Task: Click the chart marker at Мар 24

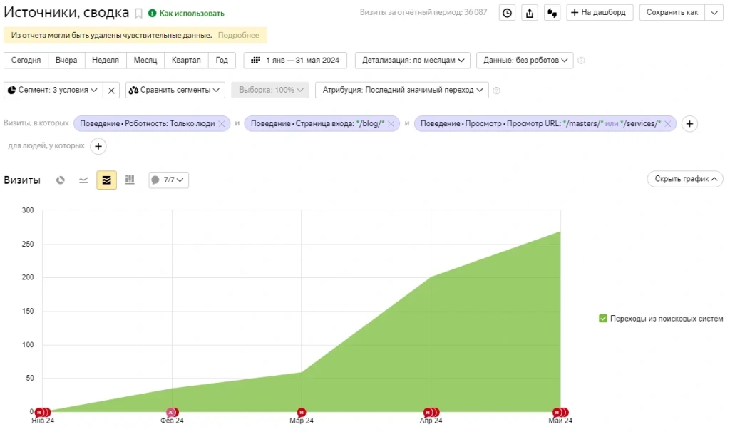Action: tap(302, 412)
